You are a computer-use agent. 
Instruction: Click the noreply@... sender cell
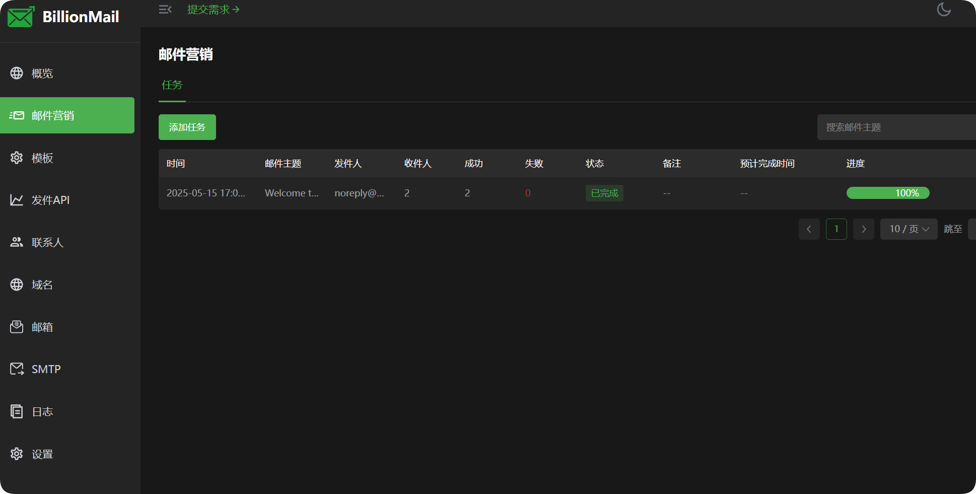(x=359, y=193)
